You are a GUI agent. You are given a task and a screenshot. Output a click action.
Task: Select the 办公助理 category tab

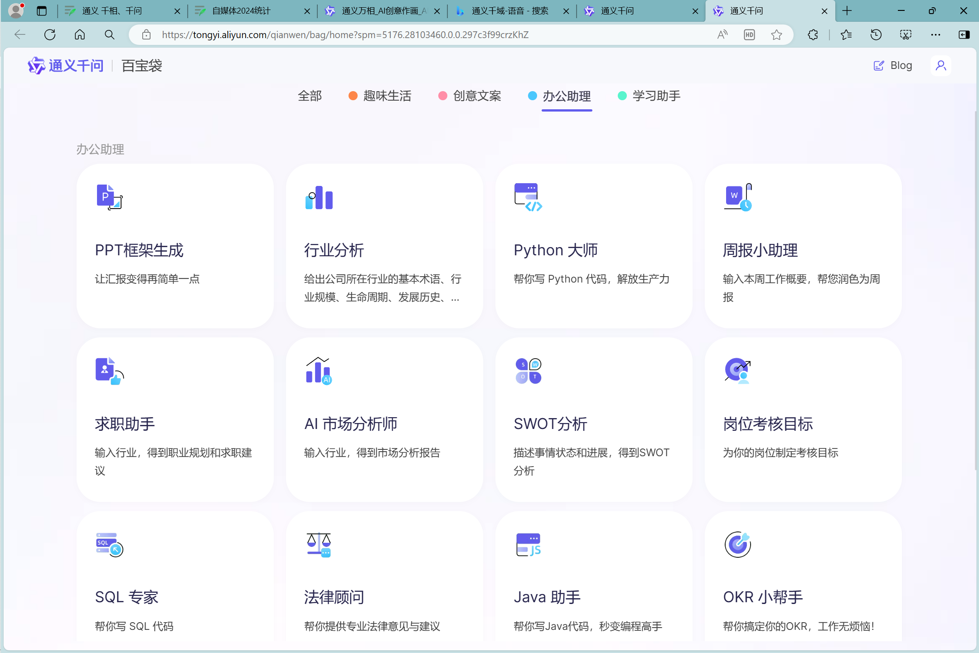tap(560, 96)
